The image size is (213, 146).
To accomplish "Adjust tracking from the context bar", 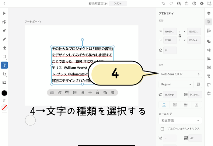I will [67, 92].
